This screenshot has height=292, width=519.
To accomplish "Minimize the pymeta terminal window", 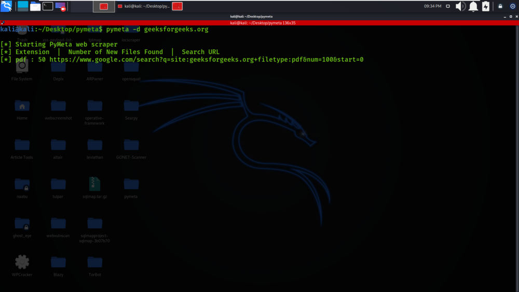I will pos(505,17).
